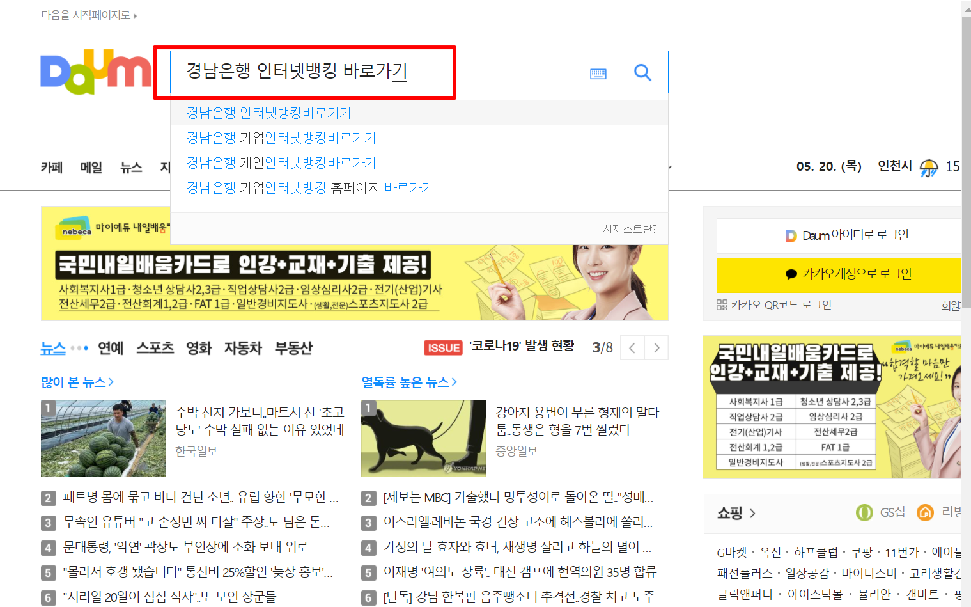Viewport: 971px width, 607px height.
Task: Open the virtual keyboard icon in search box
Action: [x=598, y=74]
